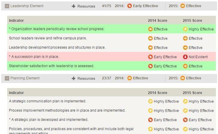Click the 2015 Score column header in Planning
The width and height of the screenshot is (218, 134).
click(x=192, y=93)
